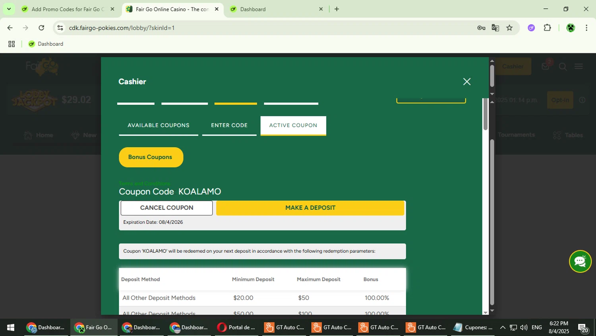Switch to the Enter Code tab
Image resolution: width=596 pixels, height=336 pixels.
(x=229, y=125)
